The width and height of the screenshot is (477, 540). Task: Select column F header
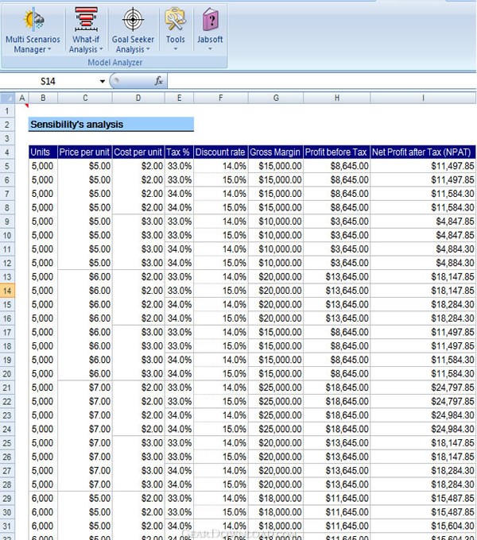coord(220,98)
